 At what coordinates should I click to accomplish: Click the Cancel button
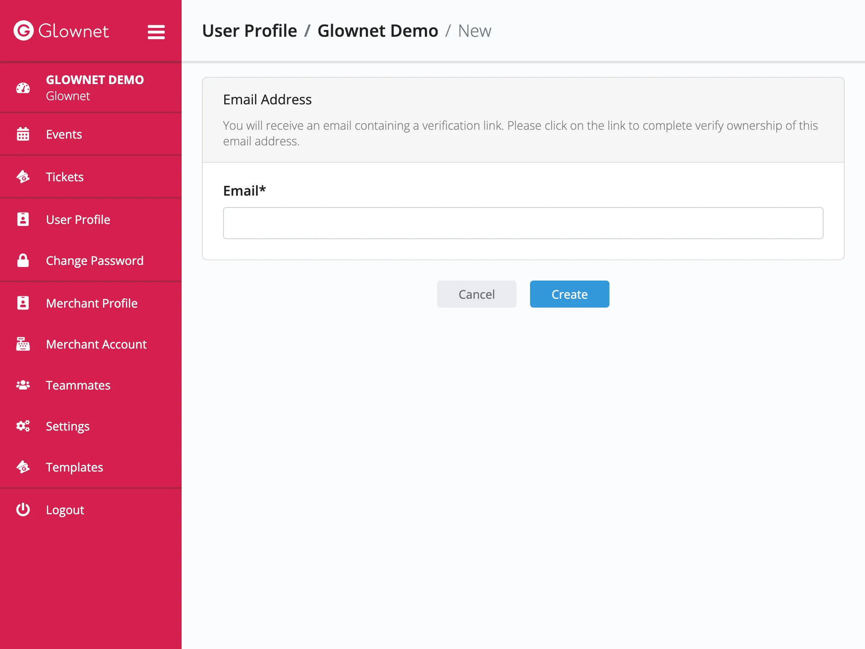pos(476,294)
